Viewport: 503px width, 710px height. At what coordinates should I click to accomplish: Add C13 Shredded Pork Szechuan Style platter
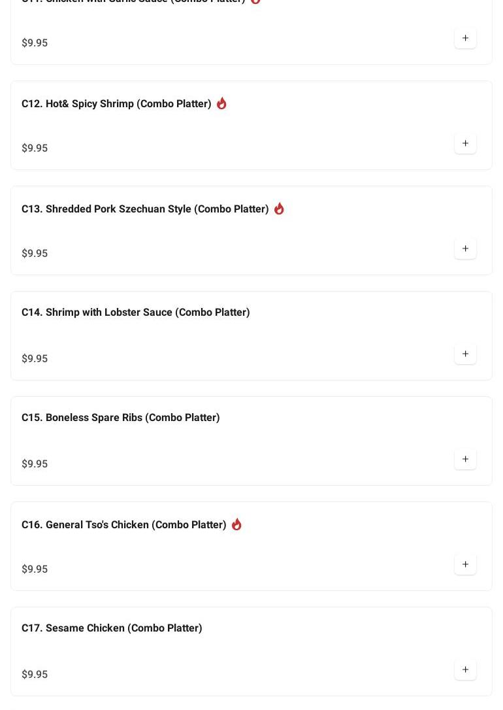[x=465, y=249]
